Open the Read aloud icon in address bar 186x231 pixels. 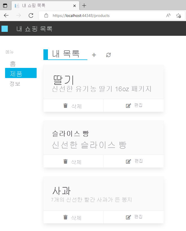tap(168, 15)
